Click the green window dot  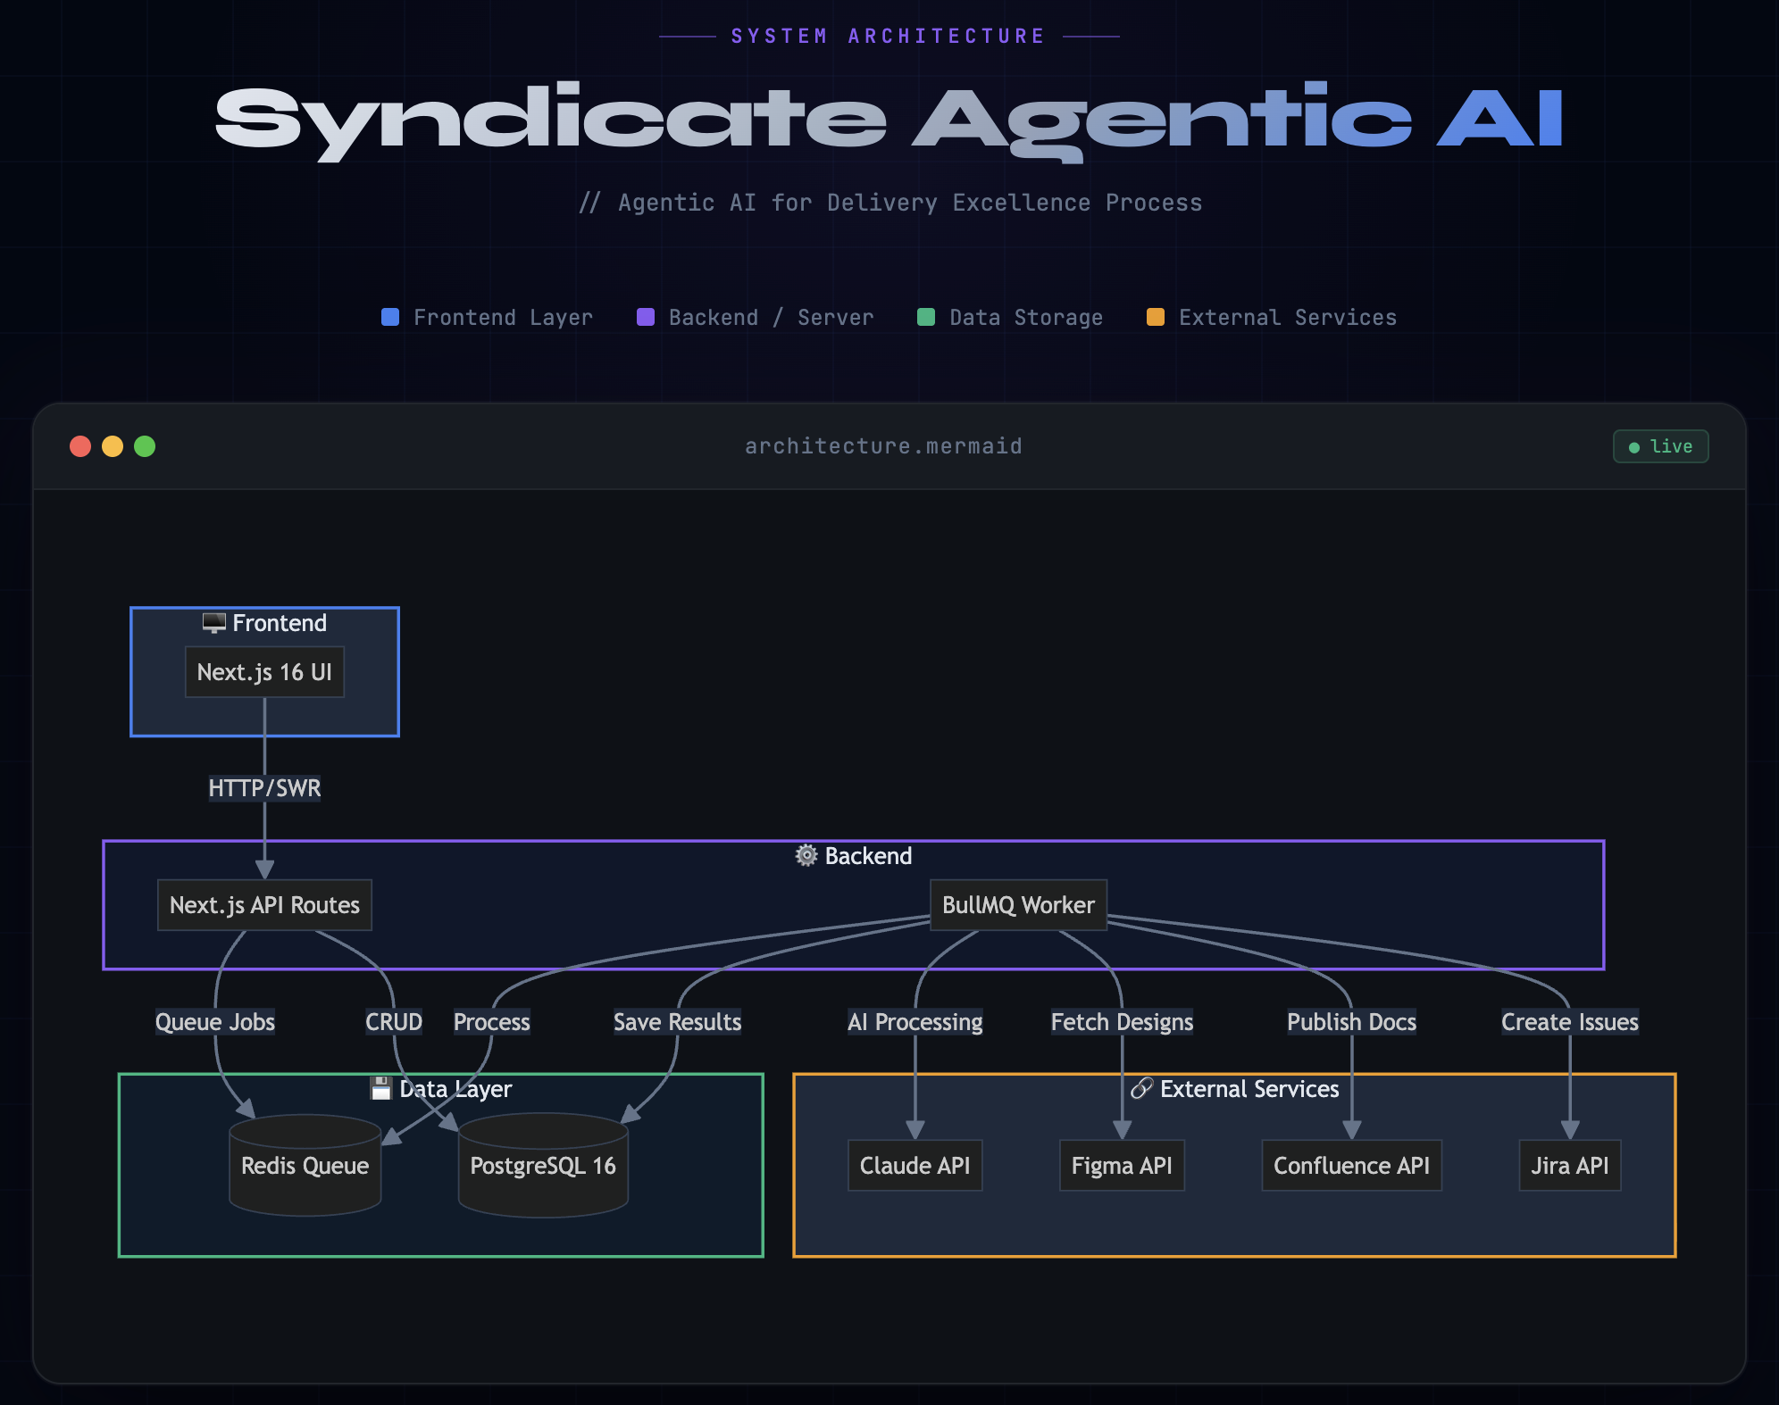pos(145,446)
